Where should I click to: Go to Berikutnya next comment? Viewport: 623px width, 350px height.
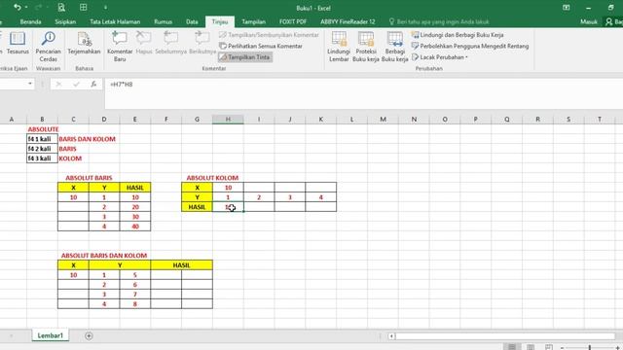point(202,43)
